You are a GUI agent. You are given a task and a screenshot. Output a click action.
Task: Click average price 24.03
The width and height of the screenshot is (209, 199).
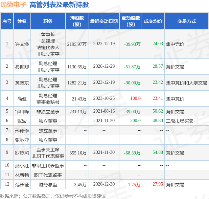point(158,44)
